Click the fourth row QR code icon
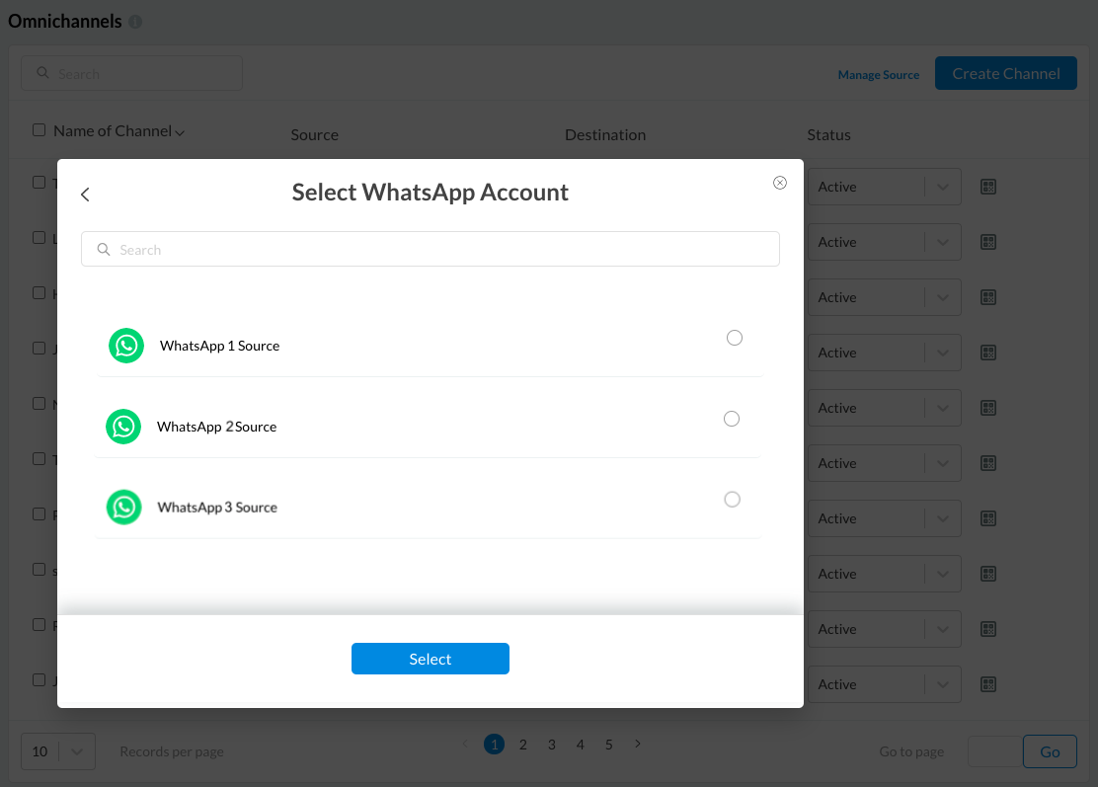Viewport: 1098px width, 787px height. (x=988, y=353)
